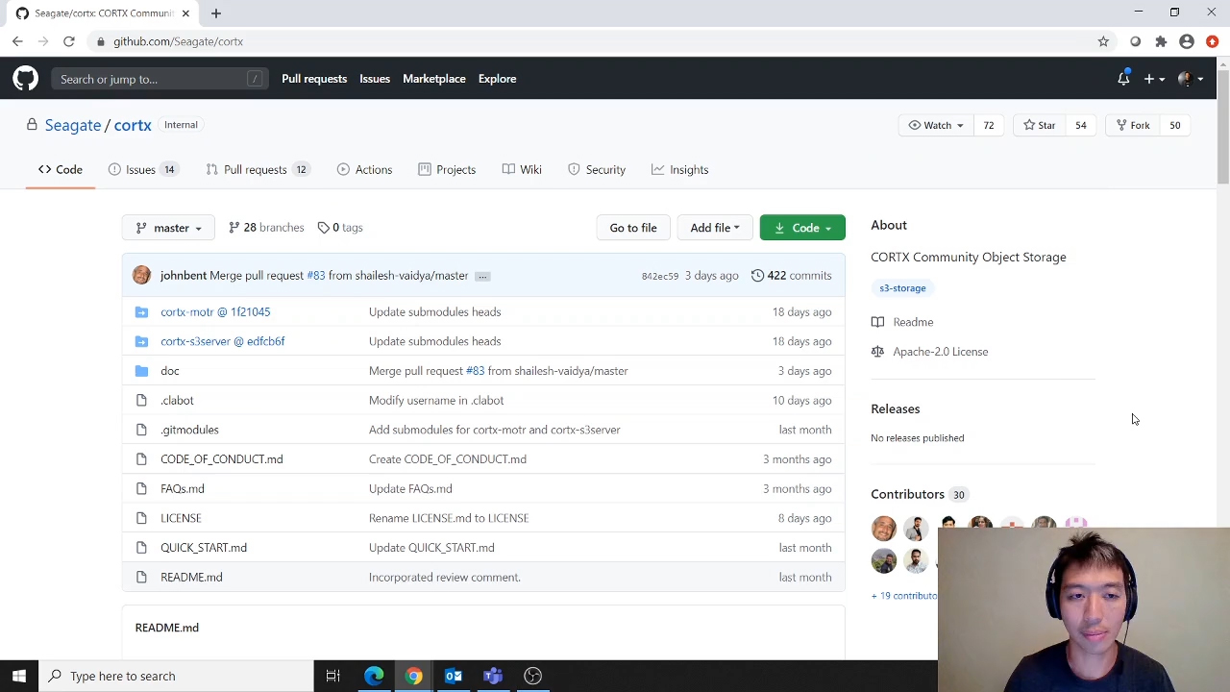
Task: Go to Marketplace
Action: click(x=434, y=79)
